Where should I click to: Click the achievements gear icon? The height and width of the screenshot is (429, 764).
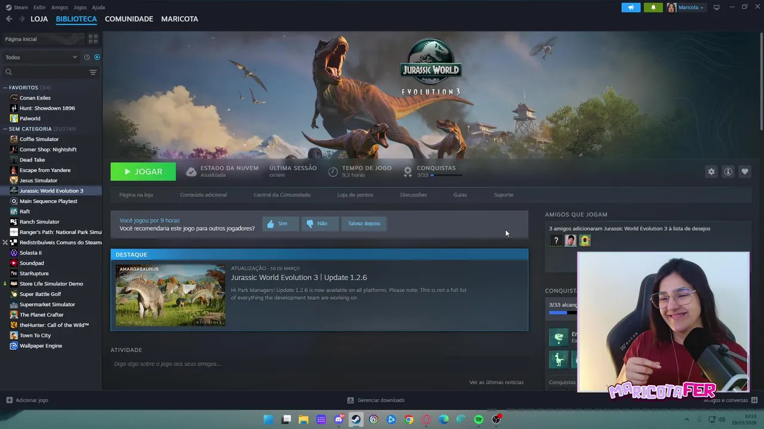point(408,172)
